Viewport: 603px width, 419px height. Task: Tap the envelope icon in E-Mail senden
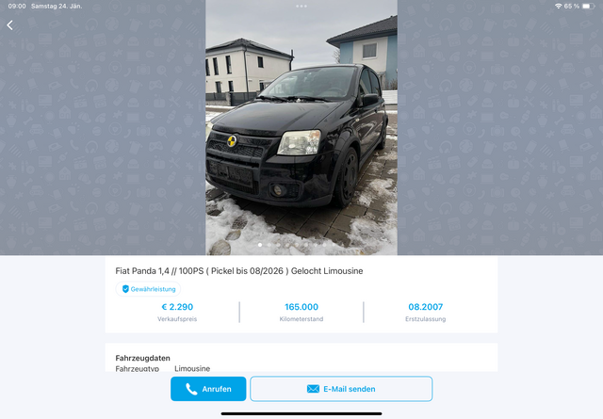coord(313,389)
